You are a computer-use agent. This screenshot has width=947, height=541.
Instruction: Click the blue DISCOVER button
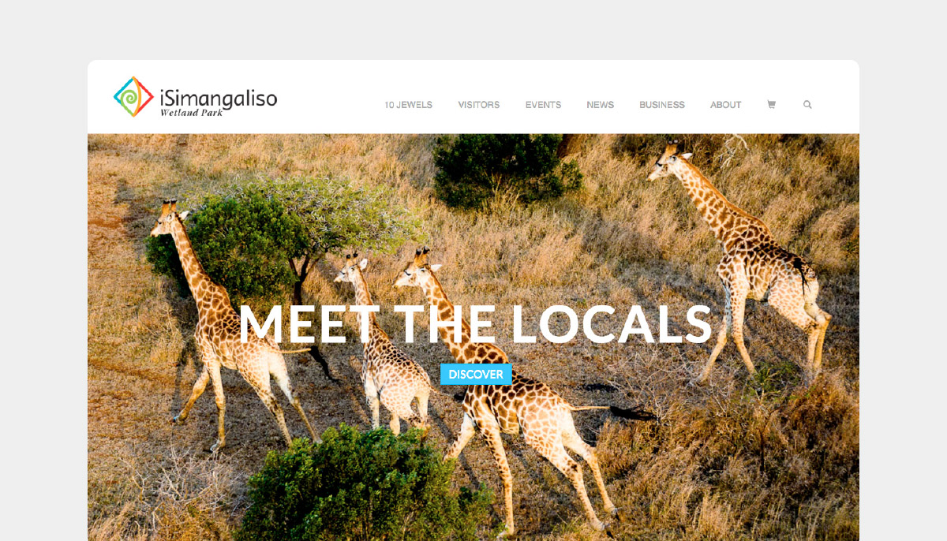coord(476,375)
